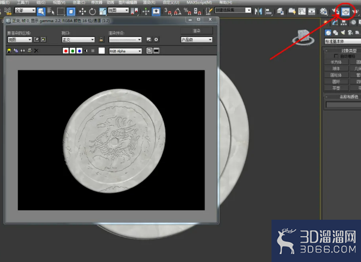Open the Motion panel tab icon
This screenshot has height=262, width=361.
pos(353,22)
